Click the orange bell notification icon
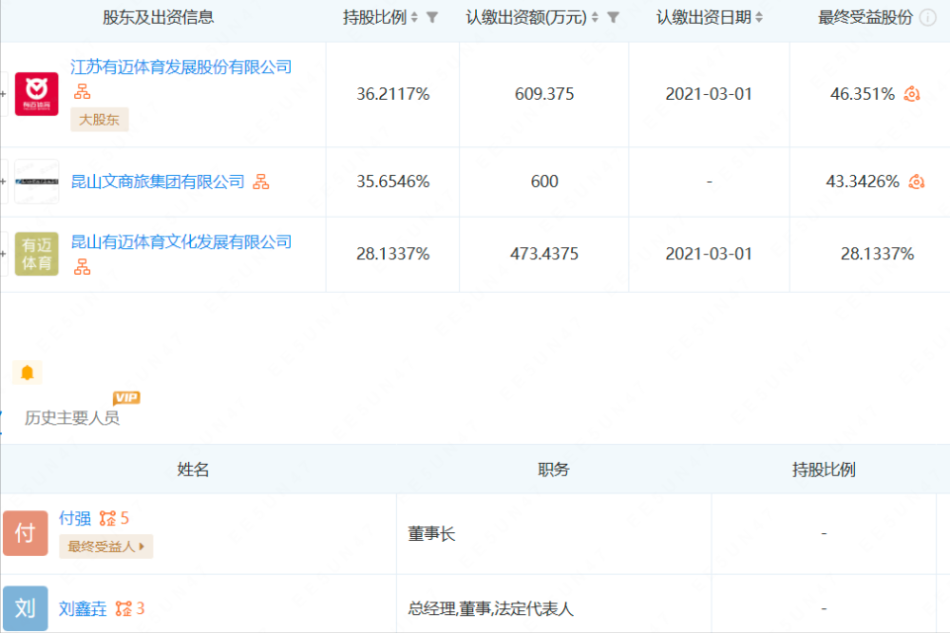 click(28, 373)
